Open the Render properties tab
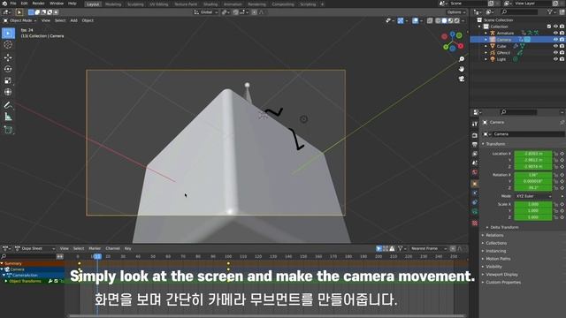The height and width of the screenshot is (318, 566). [475, 135]
